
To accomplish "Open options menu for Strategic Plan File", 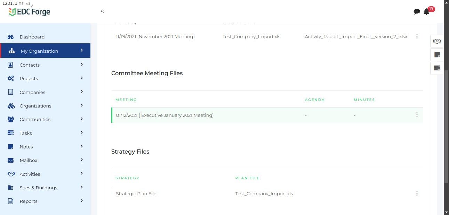I will point(417,193).
